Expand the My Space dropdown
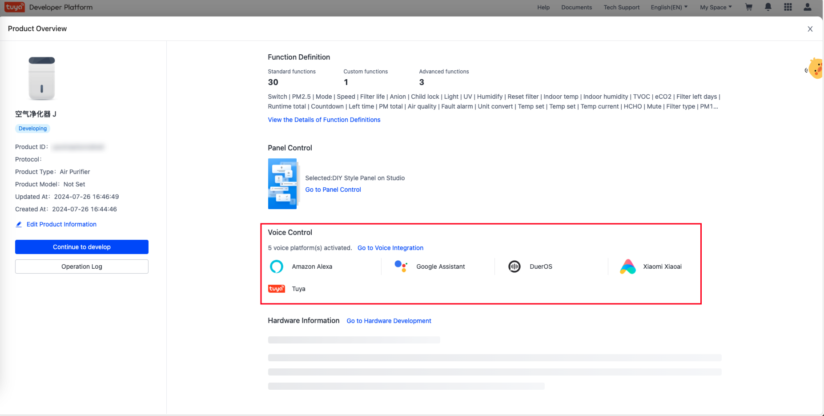Viewport: 824px width, 416px height. [x=715, y=7]
